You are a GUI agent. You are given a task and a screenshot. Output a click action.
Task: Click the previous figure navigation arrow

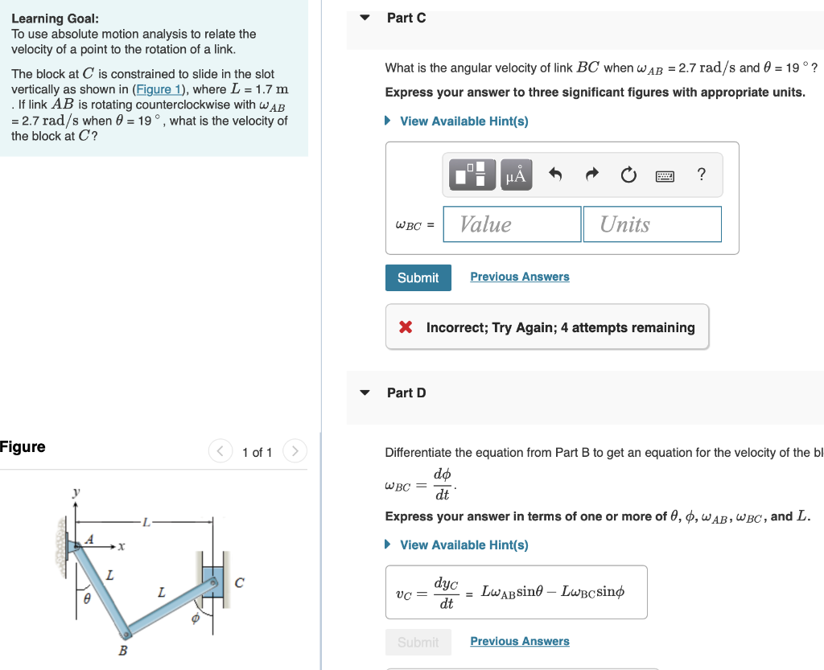(220, 451)
